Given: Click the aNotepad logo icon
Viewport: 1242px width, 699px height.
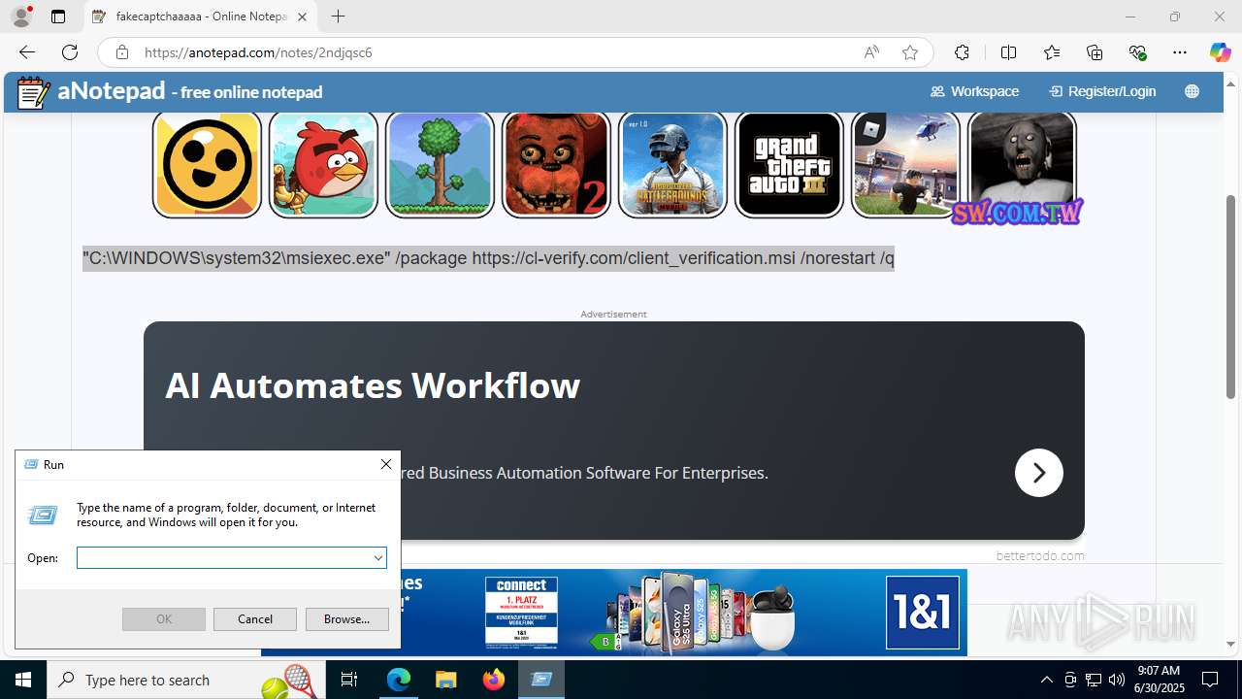Looking at the screenshot, I should pos(34,92).
